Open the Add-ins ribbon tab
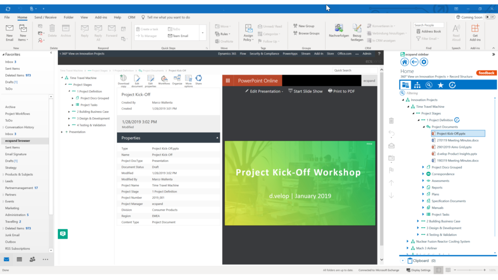Screen dimensions: 498x280 tap(101, 17)
